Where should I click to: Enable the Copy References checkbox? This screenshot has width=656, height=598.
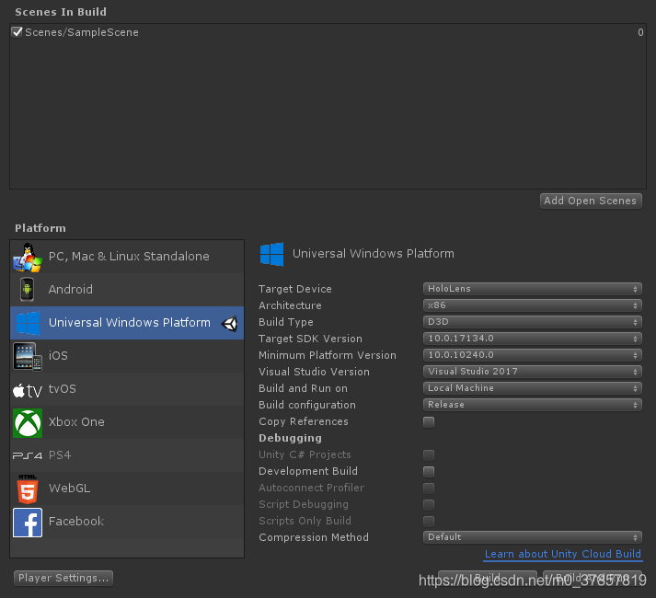(x=429, y=422)
